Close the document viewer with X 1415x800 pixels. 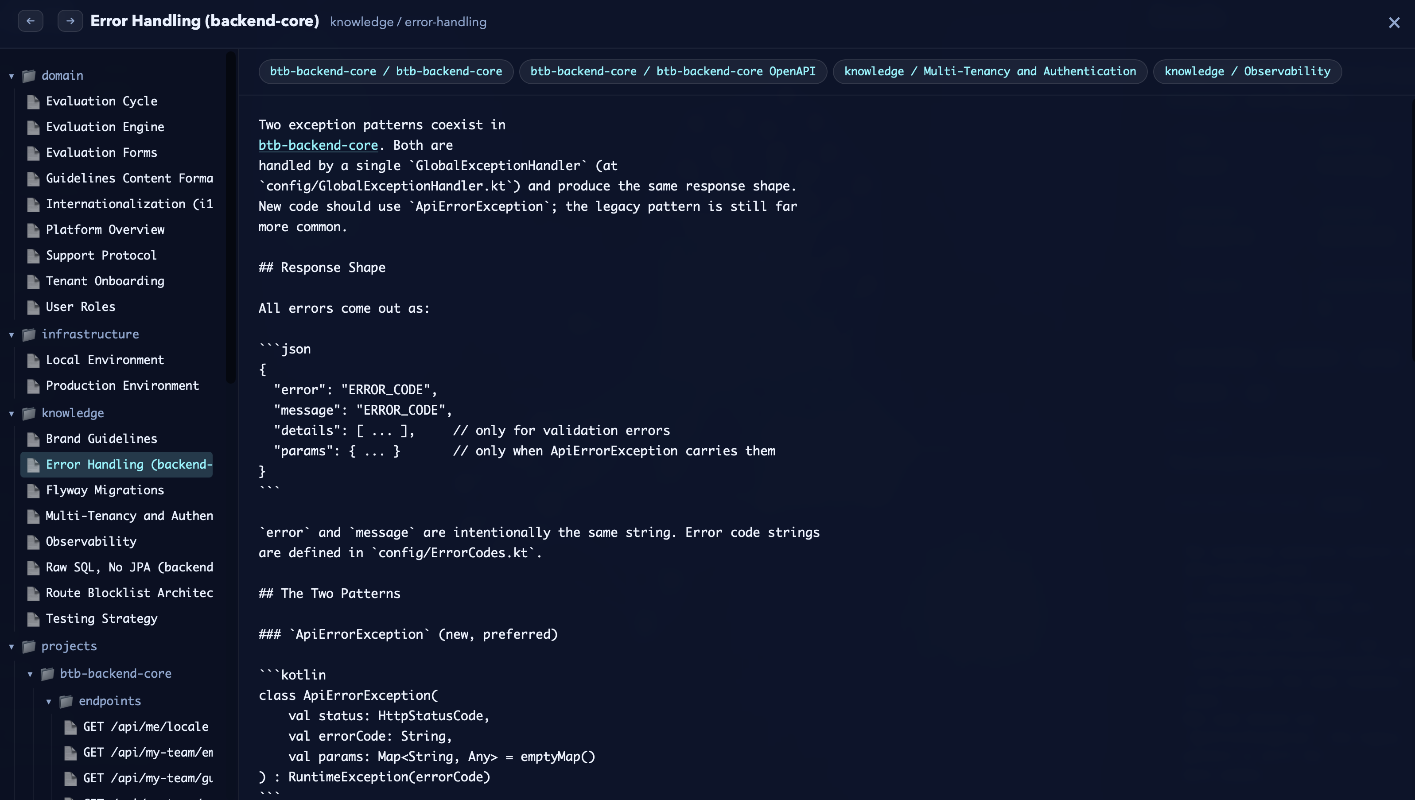tap(1394, 23)
